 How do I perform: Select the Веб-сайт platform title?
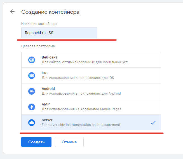pyautogui.click(x=50, y=57)
